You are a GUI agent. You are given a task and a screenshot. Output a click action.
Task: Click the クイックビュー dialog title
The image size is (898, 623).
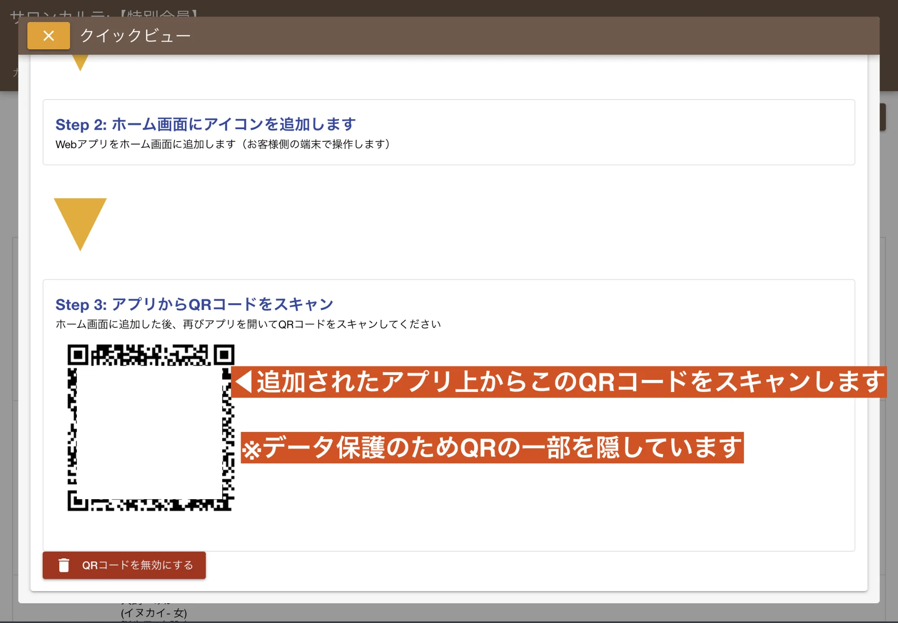136,35
